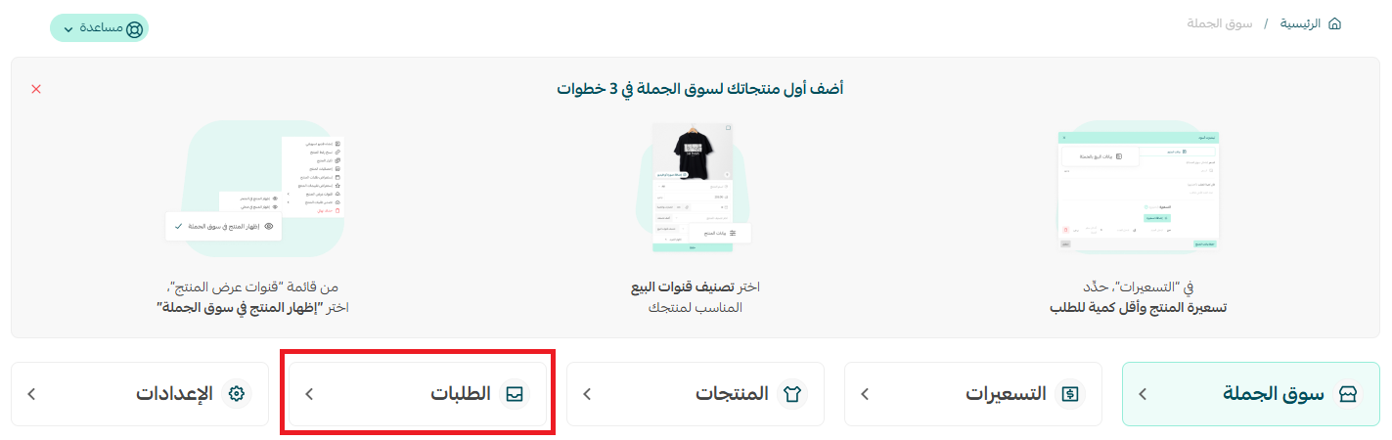Image resolution: width=1392 pixels, height=440 pixels.
Task: Expand the الإعدادات card chevron
Action: (31, 394)
